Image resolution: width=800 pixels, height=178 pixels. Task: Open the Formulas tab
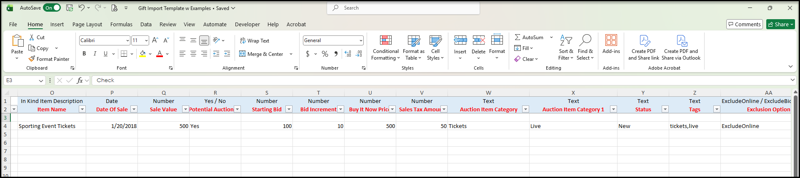coord(121,25)
